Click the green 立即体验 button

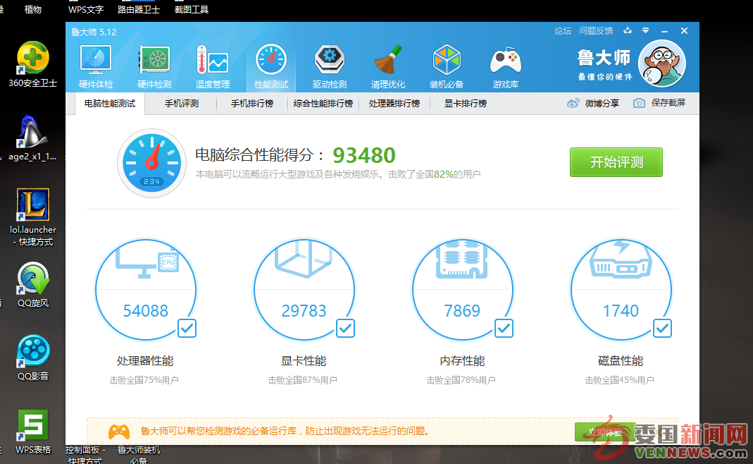point(605,432)
